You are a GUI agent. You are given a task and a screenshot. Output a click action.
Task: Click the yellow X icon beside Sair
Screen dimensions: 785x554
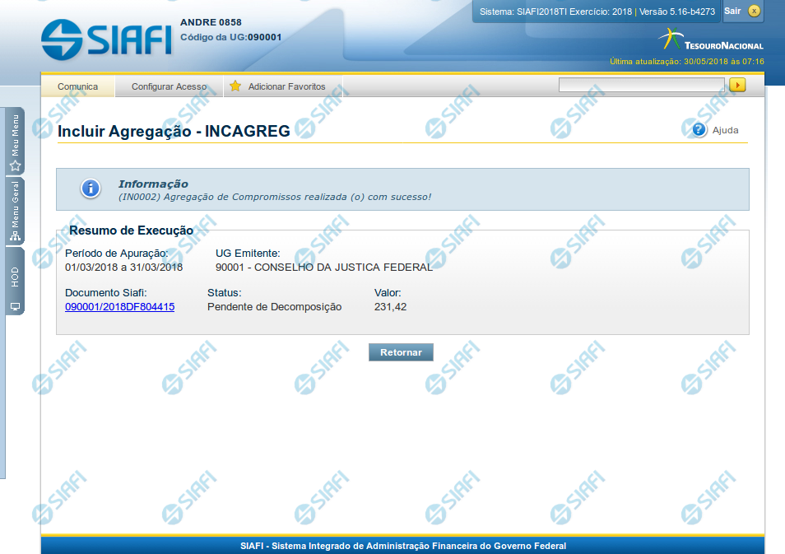(x=755, y=11)
